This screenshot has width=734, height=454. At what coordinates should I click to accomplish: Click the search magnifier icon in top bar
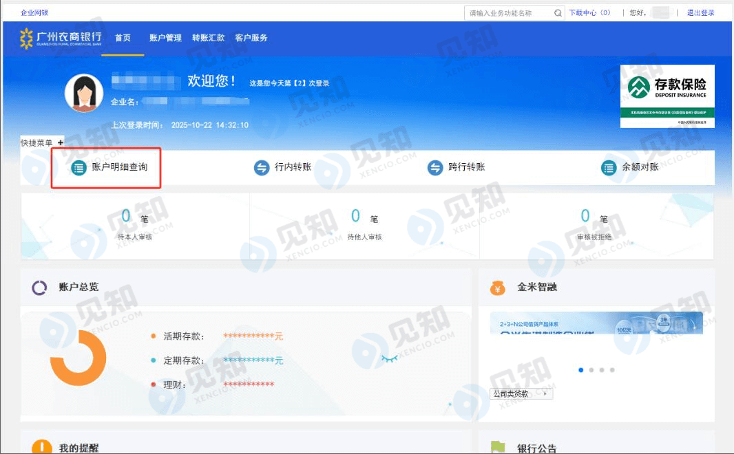[x=558, y=13]
